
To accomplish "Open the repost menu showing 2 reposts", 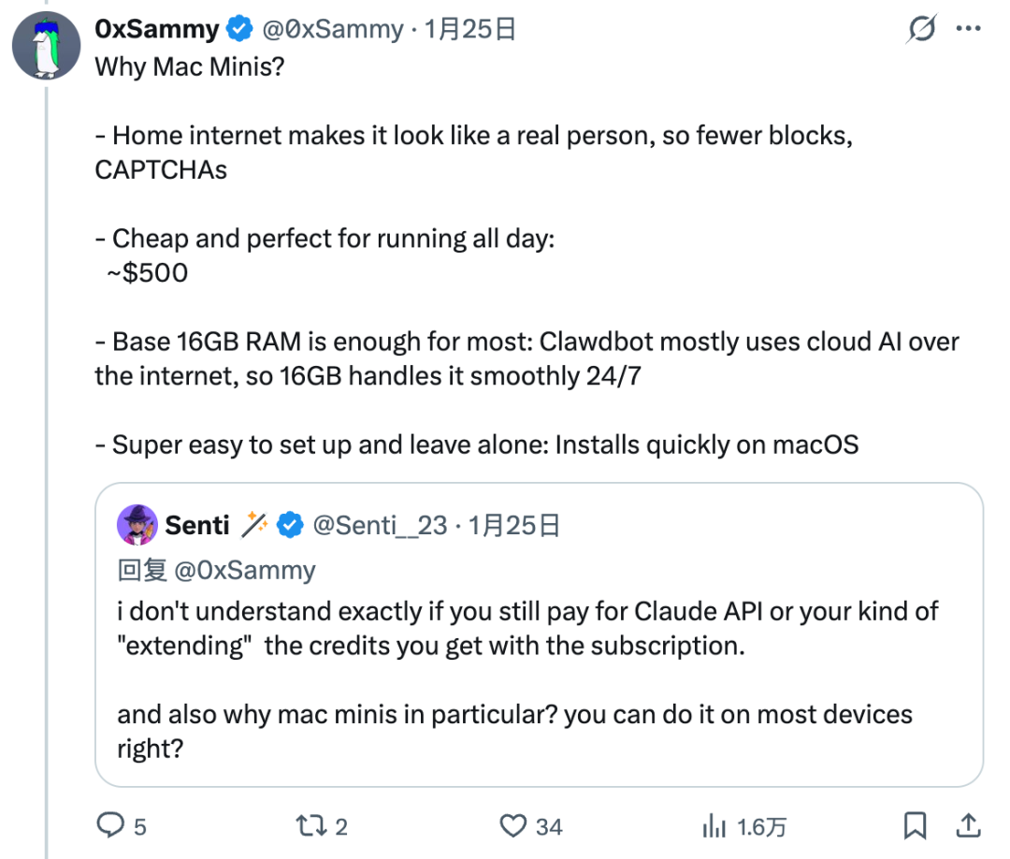I will pos(308,825).
